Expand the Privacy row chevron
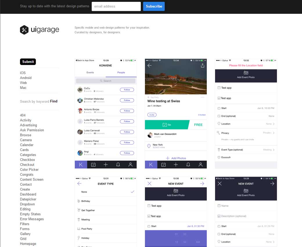Image resolution: width=302 pixels, height=247 pixels. [274, 133]
